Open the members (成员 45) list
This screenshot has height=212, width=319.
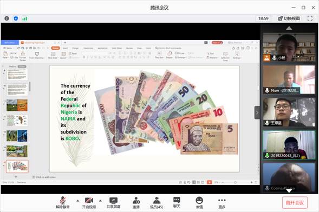[157, 203]
